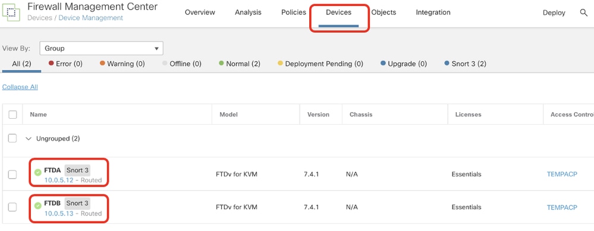This screenshot has width=594, height=231.
Task: Click version 7.4.1 in FTDB row
Action: (x=311, y=207)
